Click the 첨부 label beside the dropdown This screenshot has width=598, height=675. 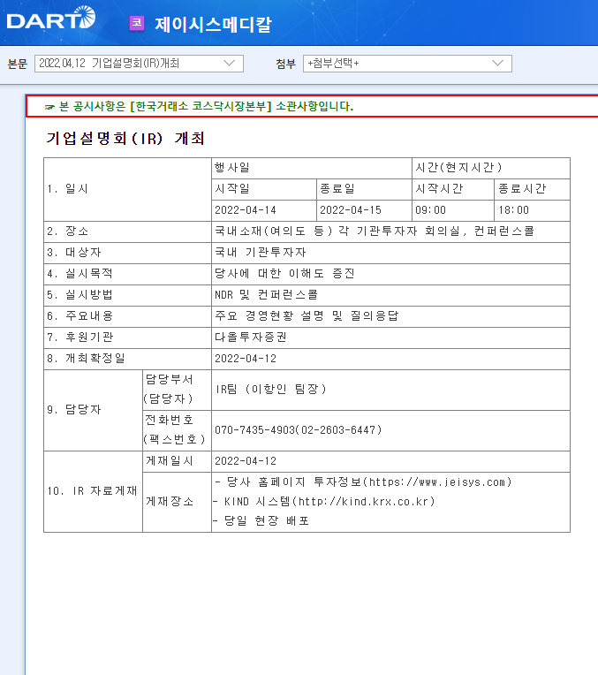pos(286,64)
